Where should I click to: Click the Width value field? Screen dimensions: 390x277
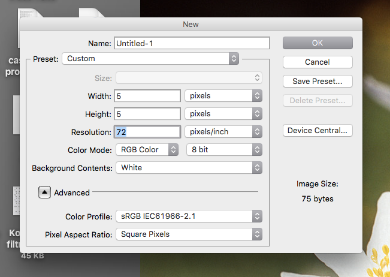(x=147, y=96)
